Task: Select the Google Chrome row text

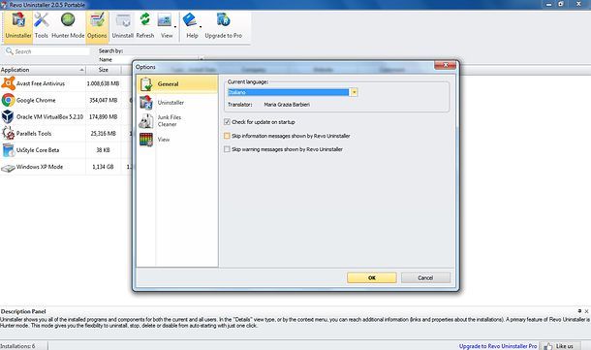Action: pos(36,100)
